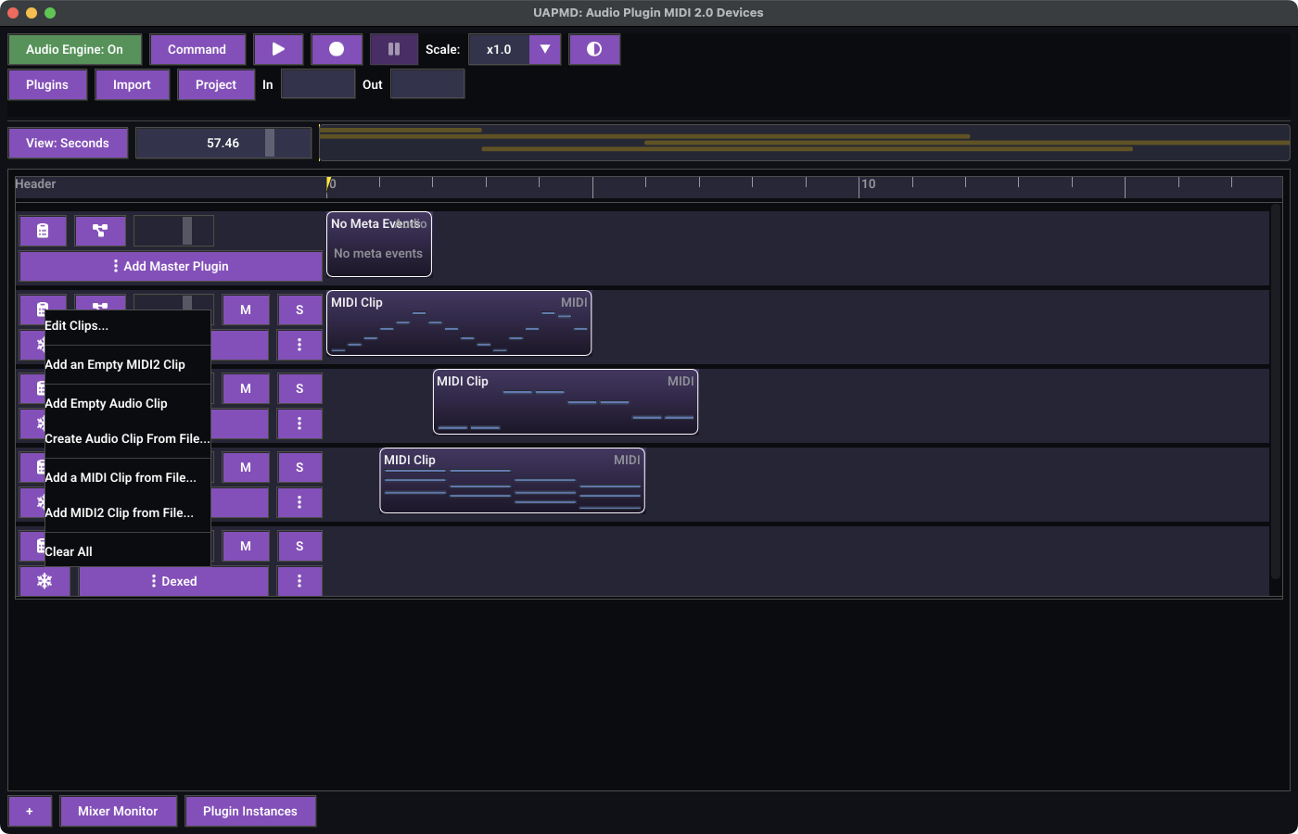Click the master track volume slider
The width and height of the screenshot is (1298, 834).
click(x=173, y=231)
